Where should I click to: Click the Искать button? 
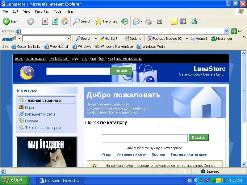coord(199,137)
